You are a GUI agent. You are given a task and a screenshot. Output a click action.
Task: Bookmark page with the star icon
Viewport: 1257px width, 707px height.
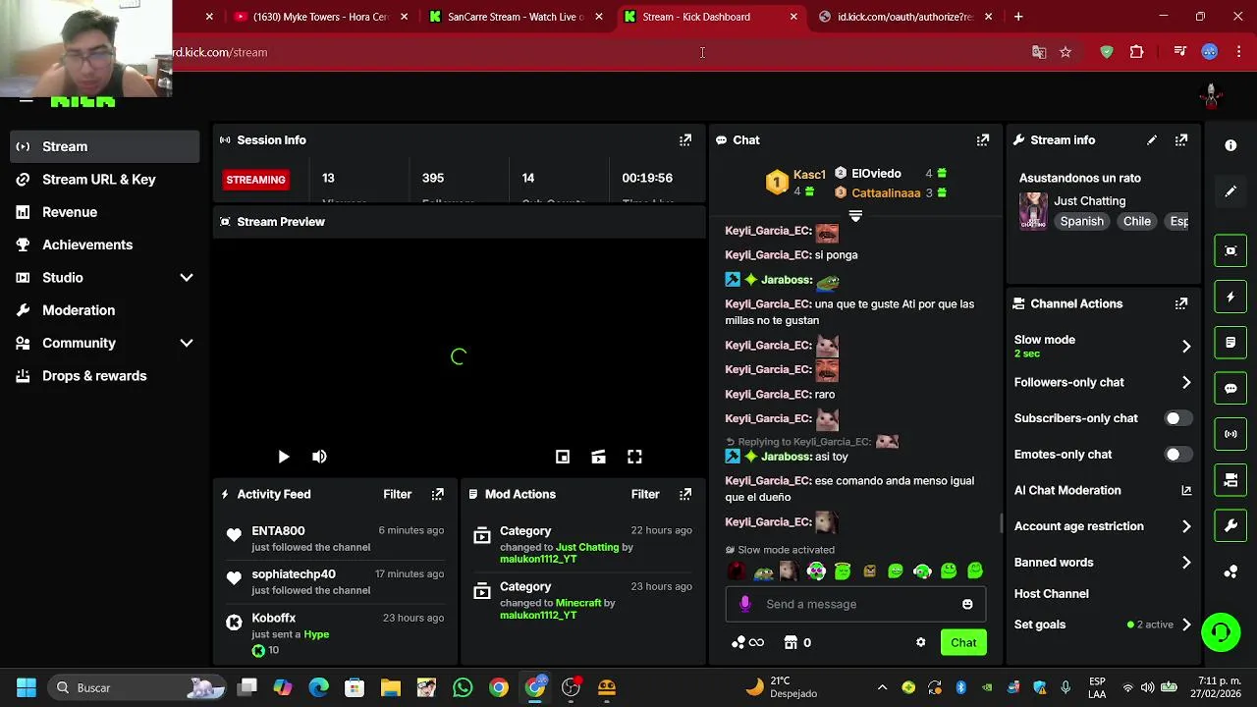(1066, 52)
